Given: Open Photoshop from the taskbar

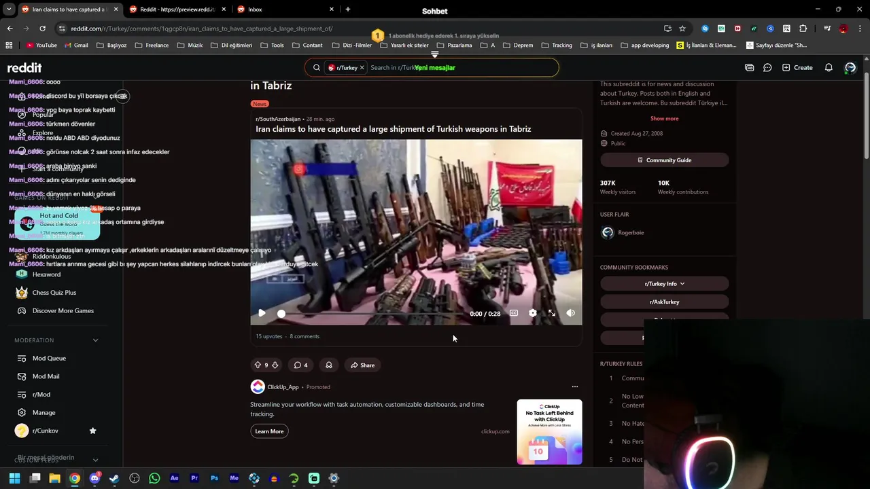Looking at the screenshot, I should (214, 478).
